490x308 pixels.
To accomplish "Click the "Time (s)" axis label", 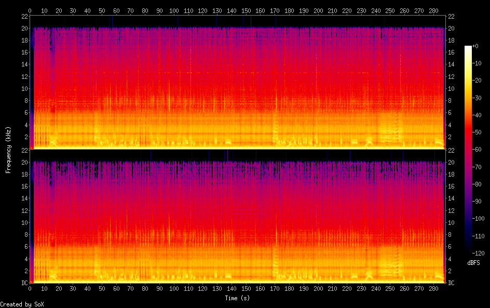I will [x=238, y=298].
